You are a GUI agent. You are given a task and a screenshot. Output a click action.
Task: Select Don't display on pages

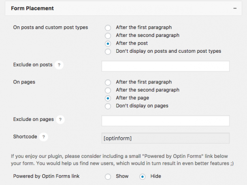pyautogui.click(x=108, y=106)
